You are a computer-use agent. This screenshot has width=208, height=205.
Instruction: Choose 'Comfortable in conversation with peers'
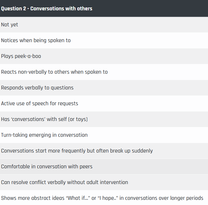[x=104, y=167]
